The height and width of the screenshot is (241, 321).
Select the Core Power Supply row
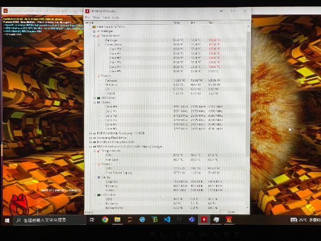click(x=165, y=173)
